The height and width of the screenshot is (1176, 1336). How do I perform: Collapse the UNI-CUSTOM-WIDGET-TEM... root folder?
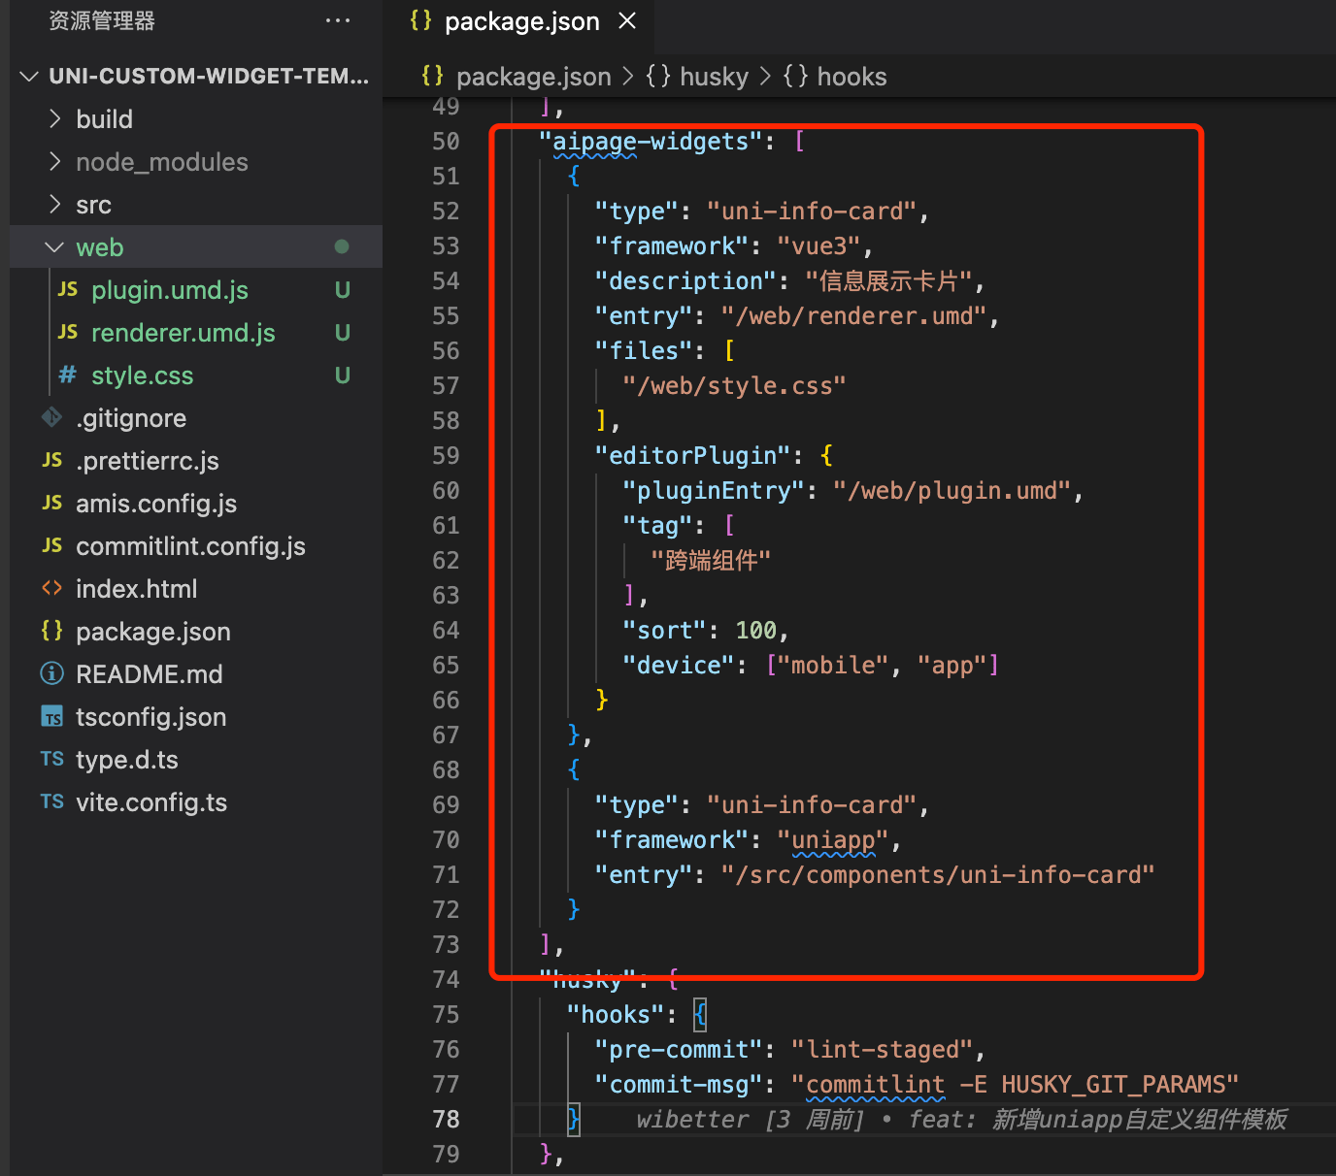29,76
